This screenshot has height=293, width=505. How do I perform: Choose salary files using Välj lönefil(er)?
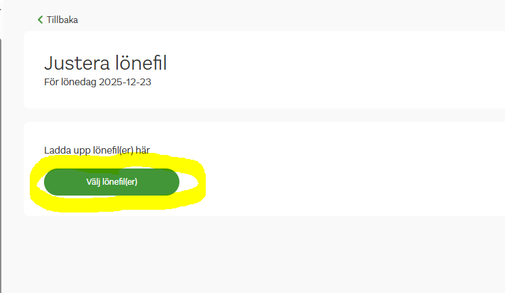pyautogui.click(x=112, y=181)
